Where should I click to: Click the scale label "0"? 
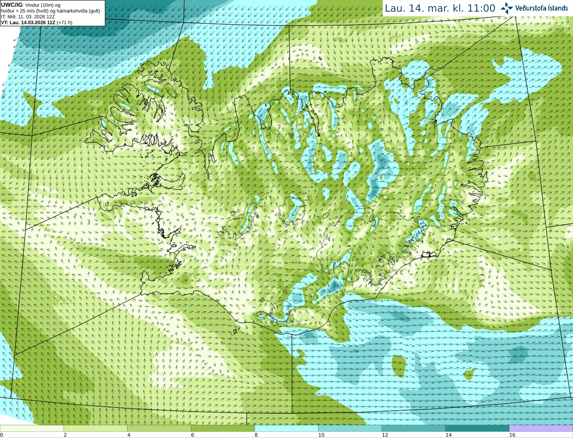click(x=1, y=435)
